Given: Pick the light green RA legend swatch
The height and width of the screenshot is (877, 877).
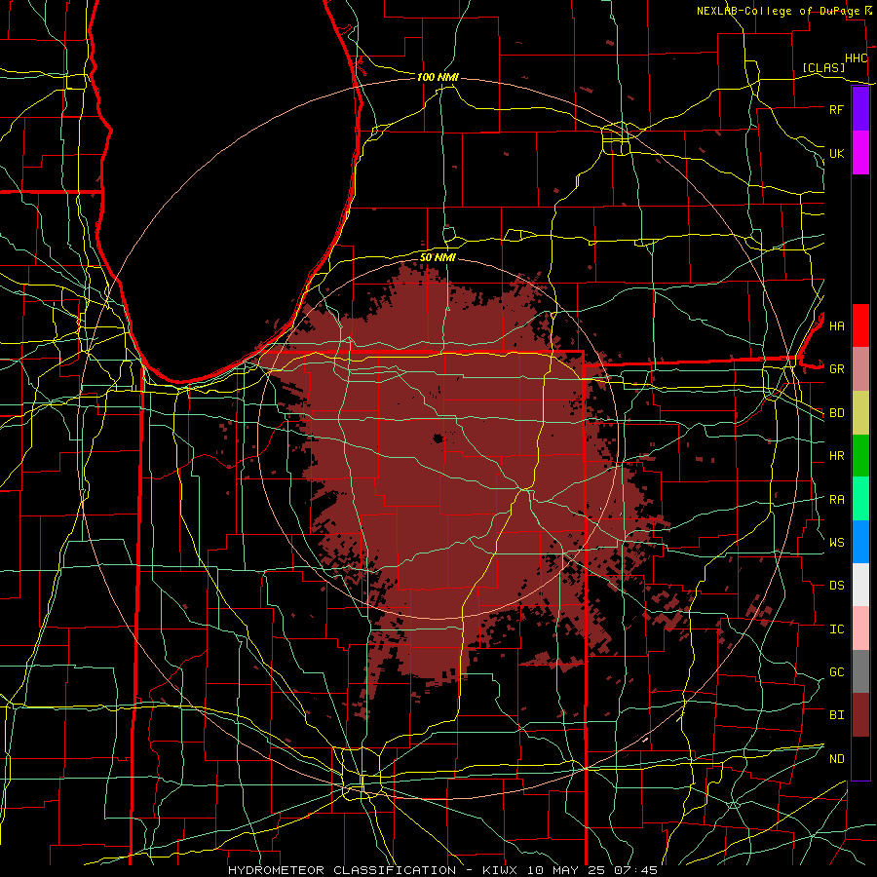Looking at the screenshot, I should click(860, 498).
